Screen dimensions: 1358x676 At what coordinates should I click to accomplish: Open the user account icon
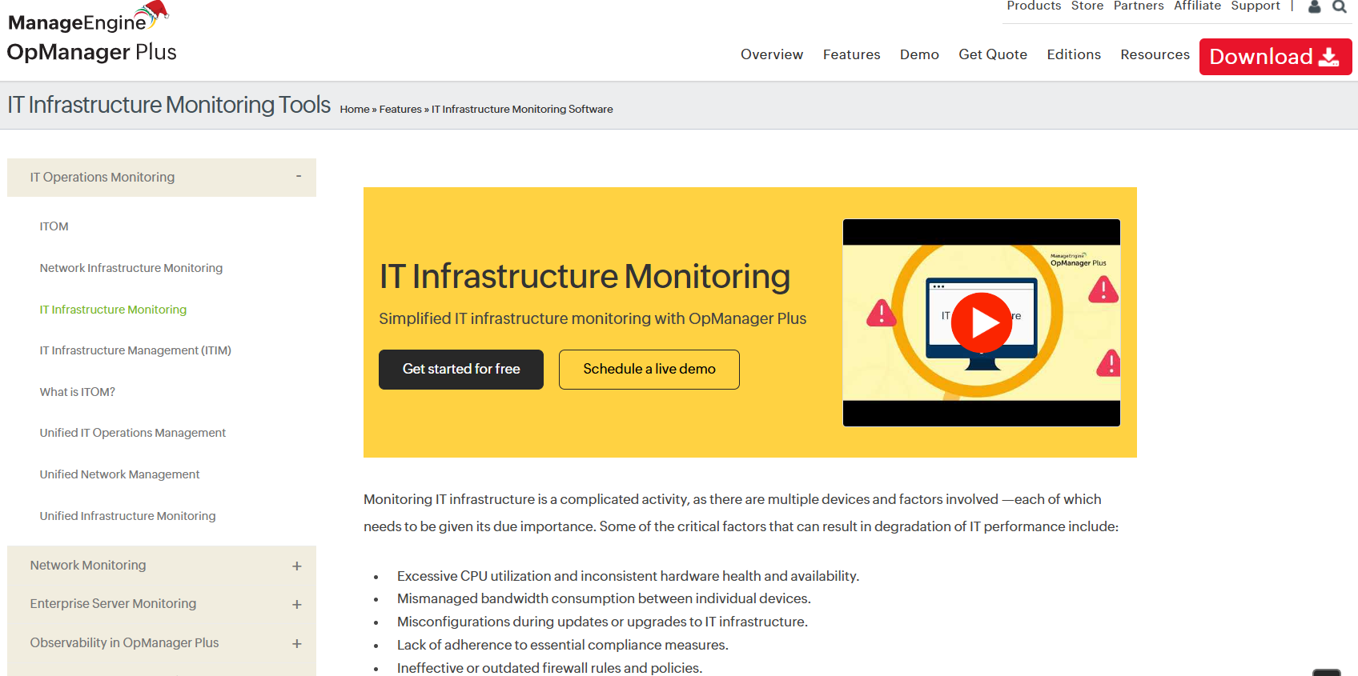tap(1314, 7)
